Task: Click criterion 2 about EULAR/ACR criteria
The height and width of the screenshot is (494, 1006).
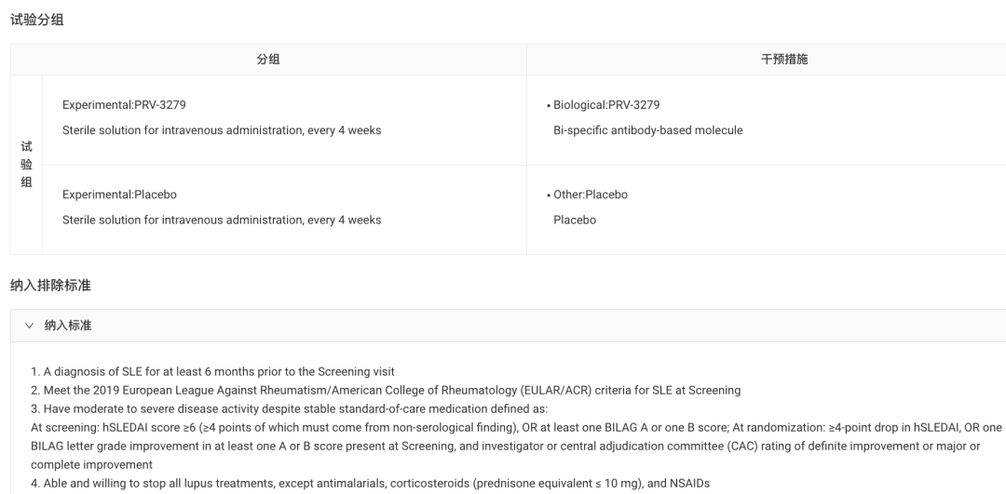Action: click(x=386, y=390)
